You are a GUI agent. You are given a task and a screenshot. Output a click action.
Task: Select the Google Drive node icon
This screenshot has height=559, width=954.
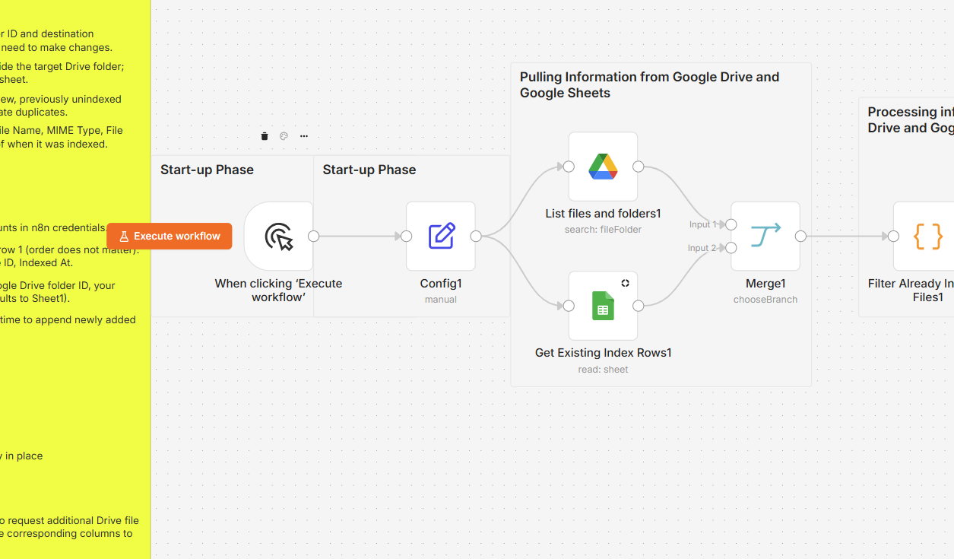click(604, 167)
